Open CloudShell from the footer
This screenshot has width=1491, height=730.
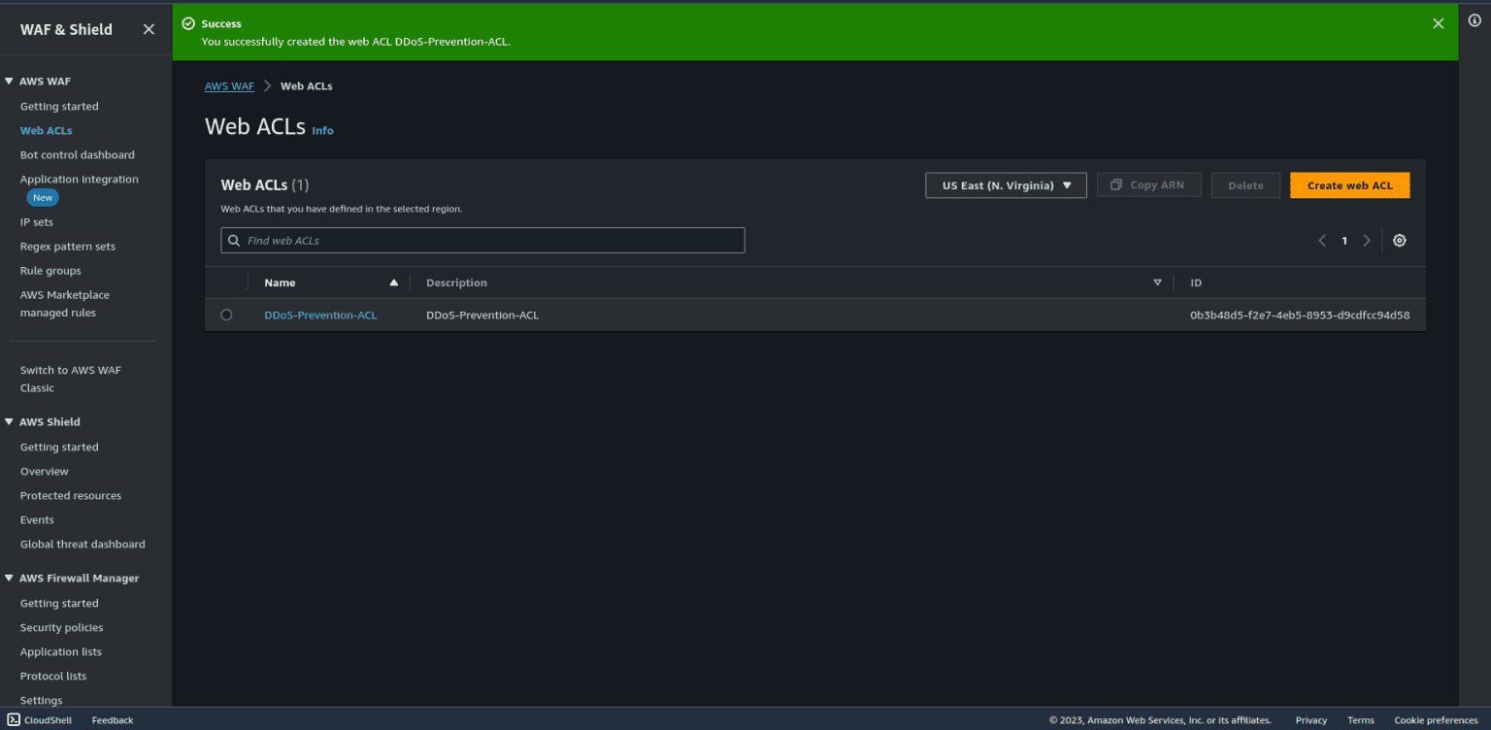[39, 720]
